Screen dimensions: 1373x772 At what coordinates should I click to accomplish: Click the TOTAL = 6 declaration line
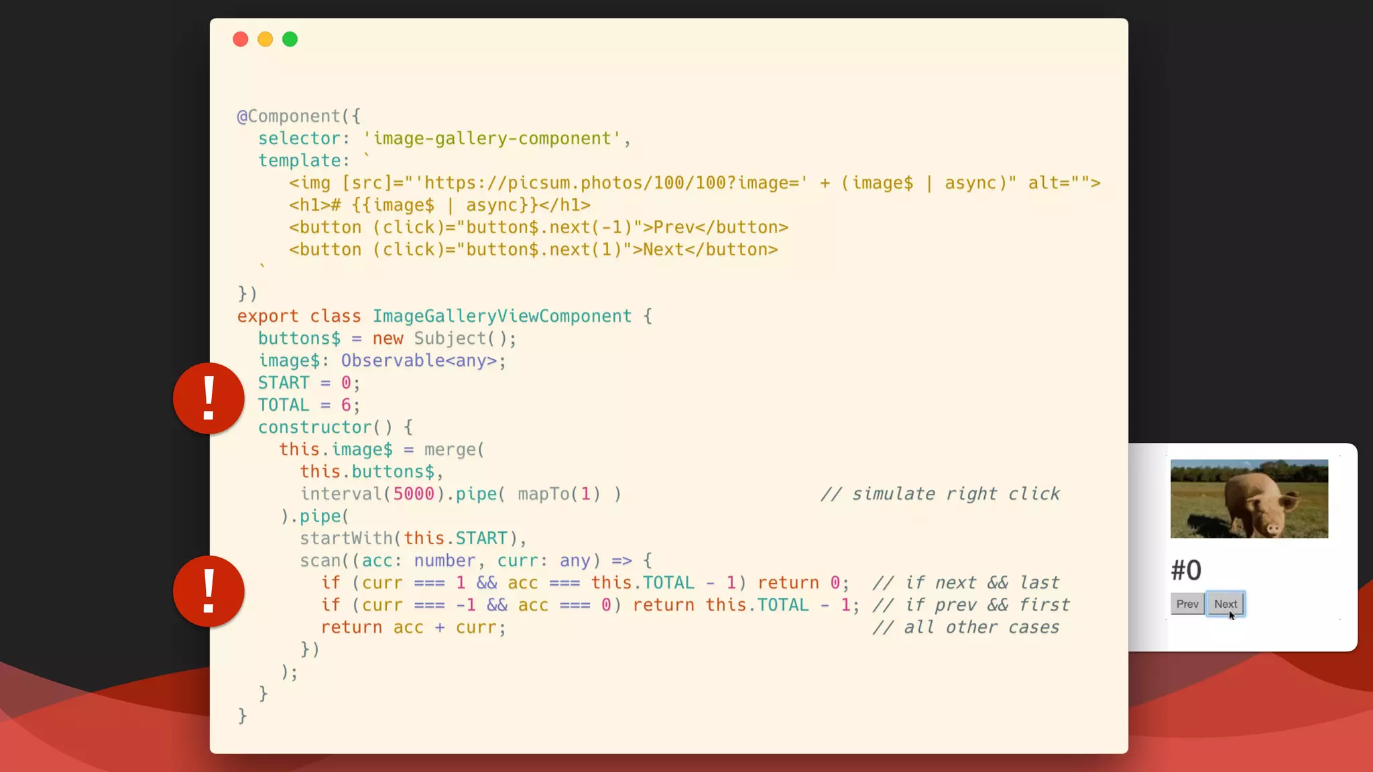click(309, 405)
